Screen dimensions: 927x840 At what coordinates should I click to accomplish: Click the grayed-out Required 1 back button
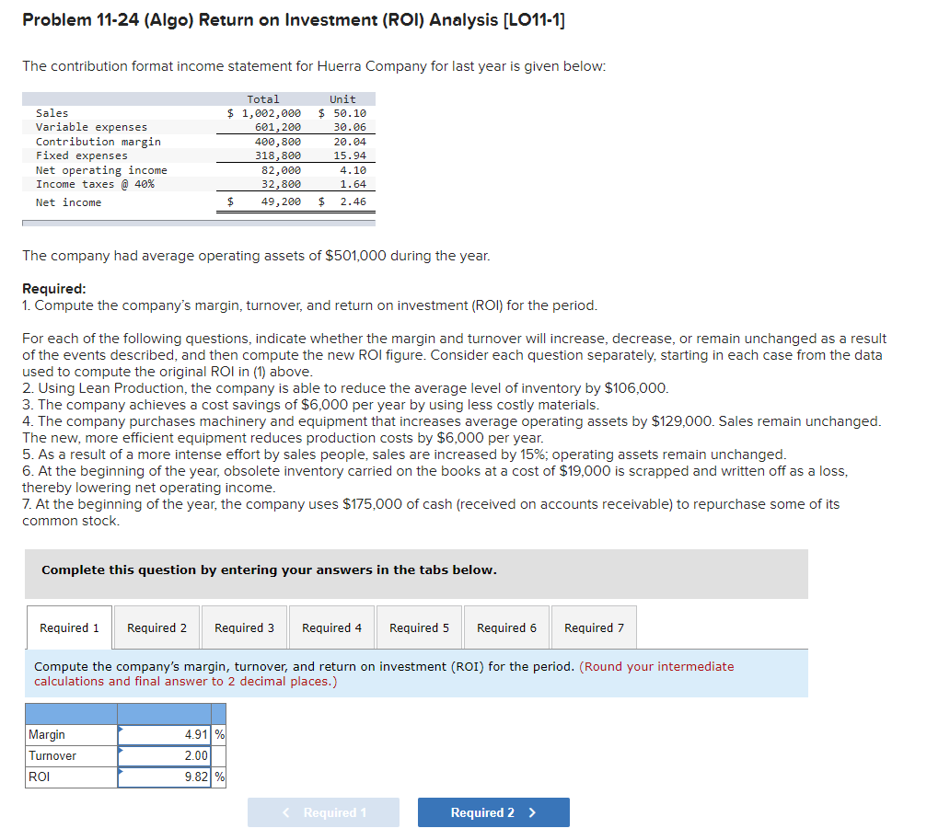(x=323, y=812)
